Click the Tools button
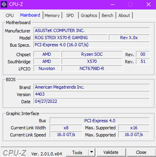 [x=77, y=153]
